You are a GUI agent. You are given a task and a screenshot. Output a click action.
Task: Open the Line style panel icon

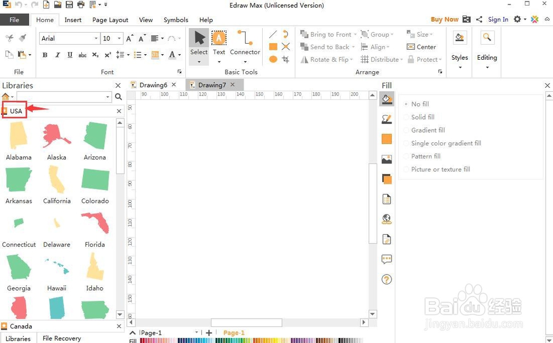coord(387,119)
